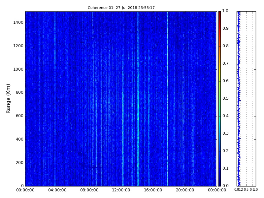The image size is (264, 198).
Task: Click the x-axis time label '20:00:00'
Action: click(185, 190)
